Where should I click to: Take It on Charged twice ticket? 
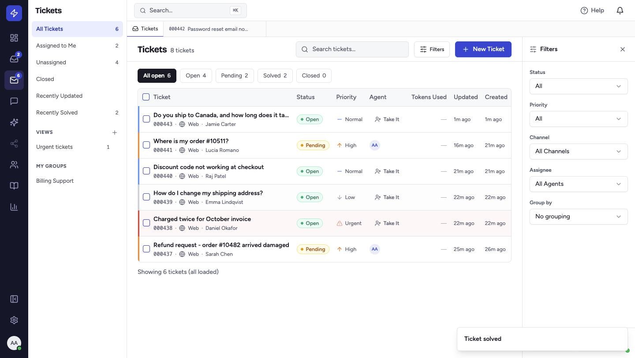[x=387, y=223]
